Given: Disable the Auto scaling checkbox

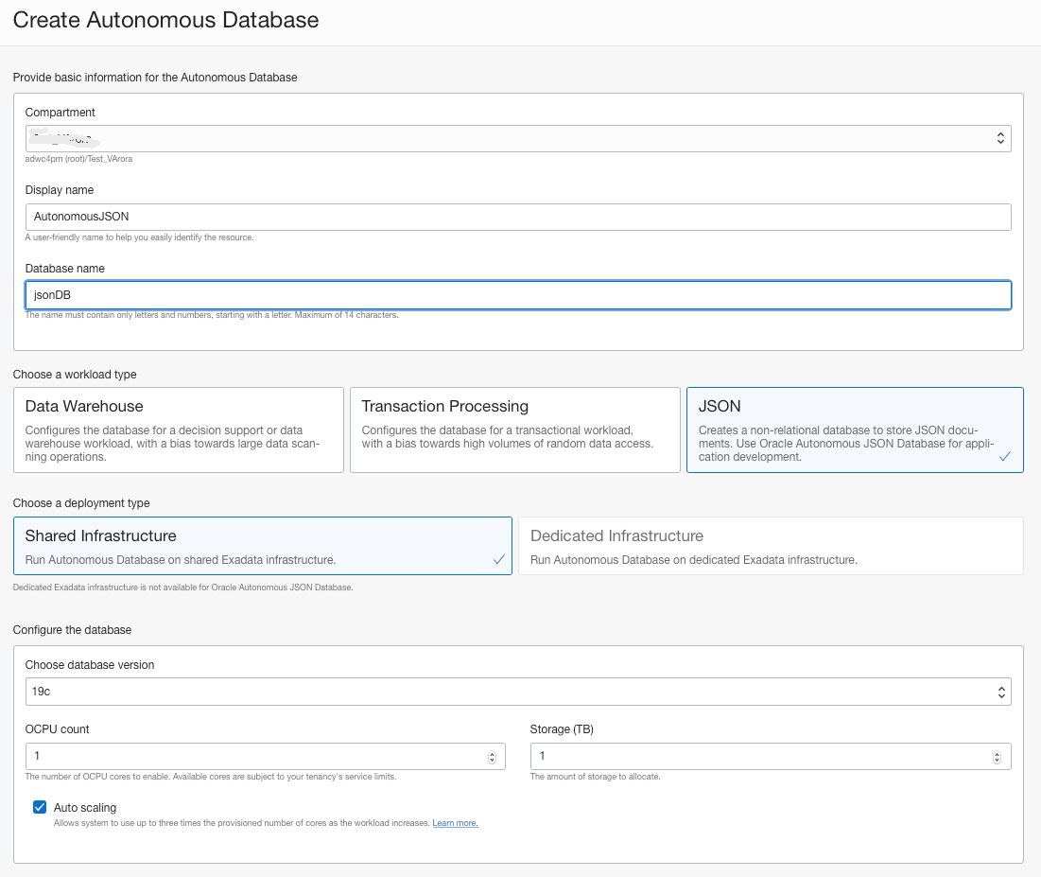Looking at the screenshot, I should pos(40,807).
